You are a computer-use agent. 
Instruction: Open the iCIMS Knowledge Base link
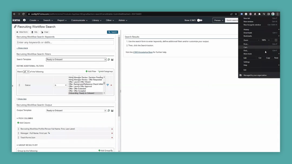click(x=143, y=52)
